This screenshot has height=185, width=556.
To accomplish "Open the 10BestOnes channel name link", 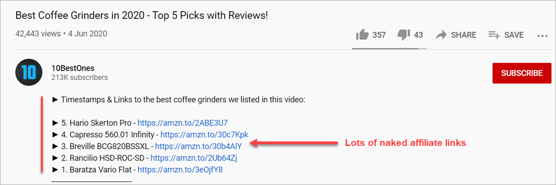I will [x=73, y=68].
